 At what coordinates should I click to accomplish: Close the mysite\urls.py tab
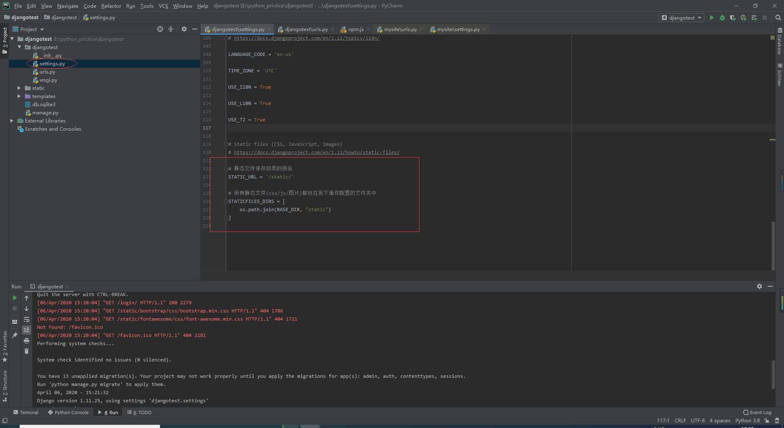click(421, 29)
